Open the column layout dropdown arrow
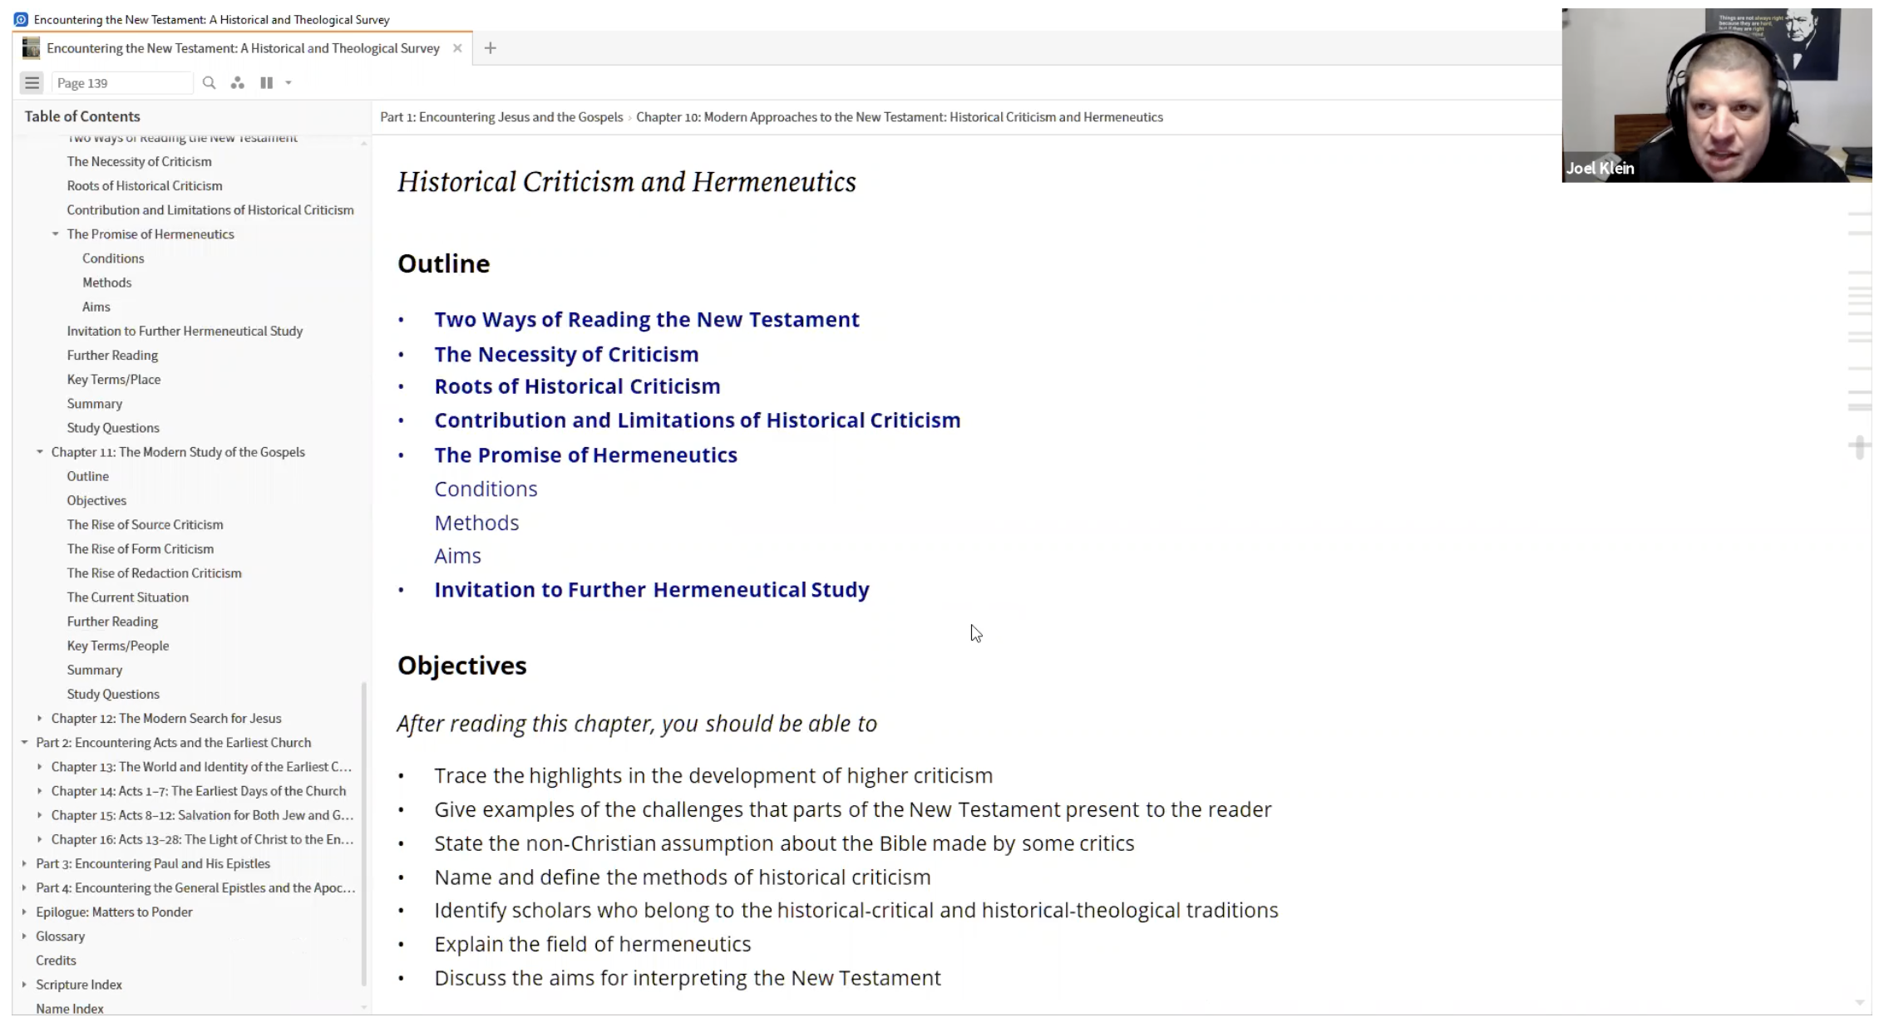Image resolution: width=1889 pixels, height=1032 pixels. [x=289, y=83]
